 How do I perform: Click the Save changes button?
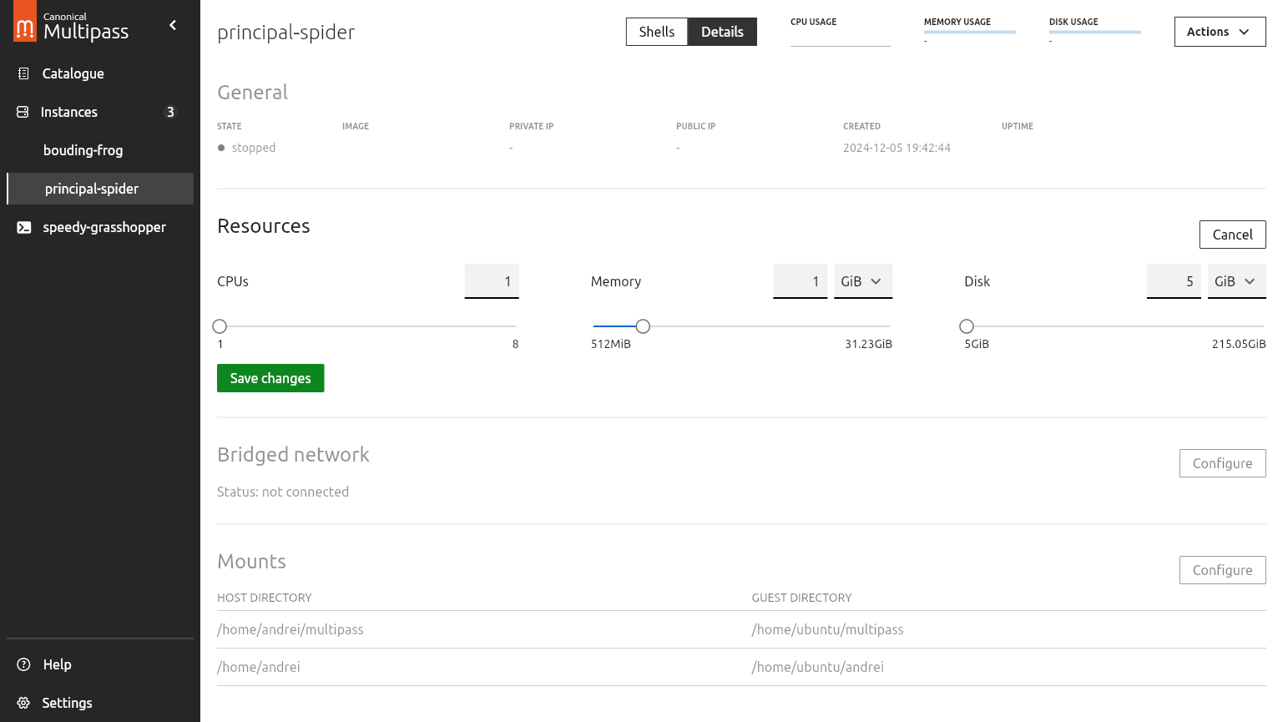click(x=270, y=378)
